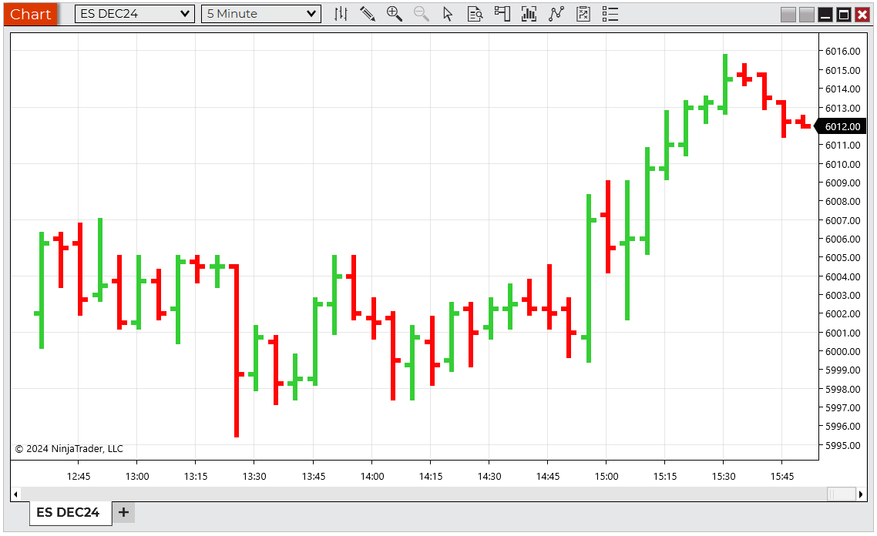Open the Indicators dialog
The image size is (877, 536).
[556, 14]
